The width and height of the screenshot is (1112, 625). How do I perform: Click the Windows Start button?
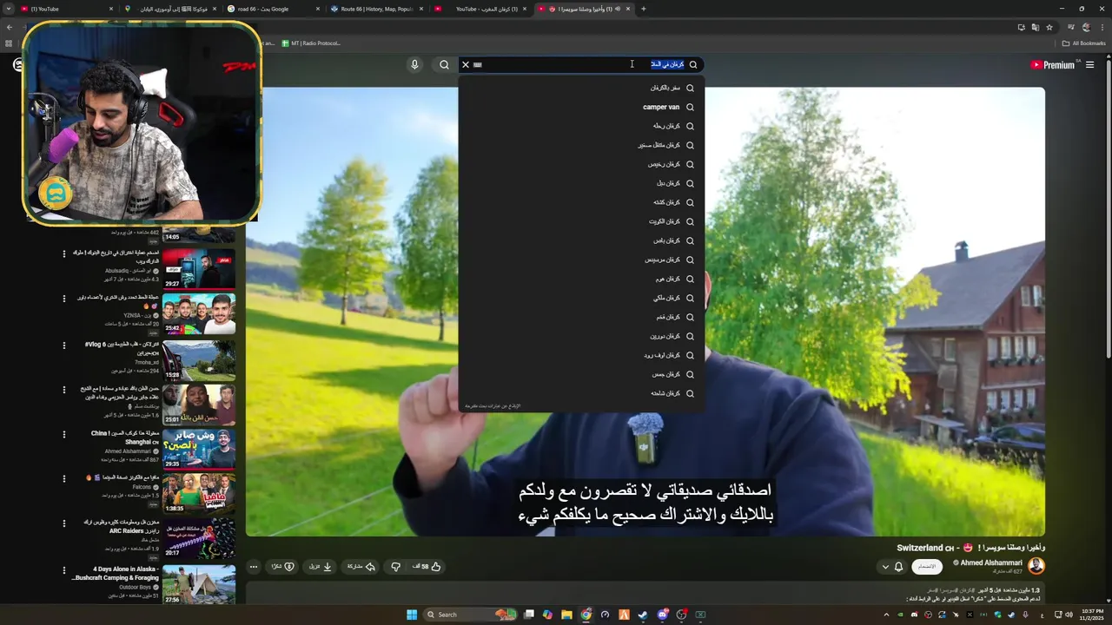(x=412, y=615)
